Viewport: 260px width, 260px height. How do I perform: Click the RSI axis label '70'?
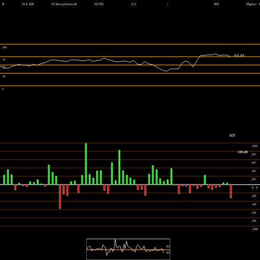4,60
